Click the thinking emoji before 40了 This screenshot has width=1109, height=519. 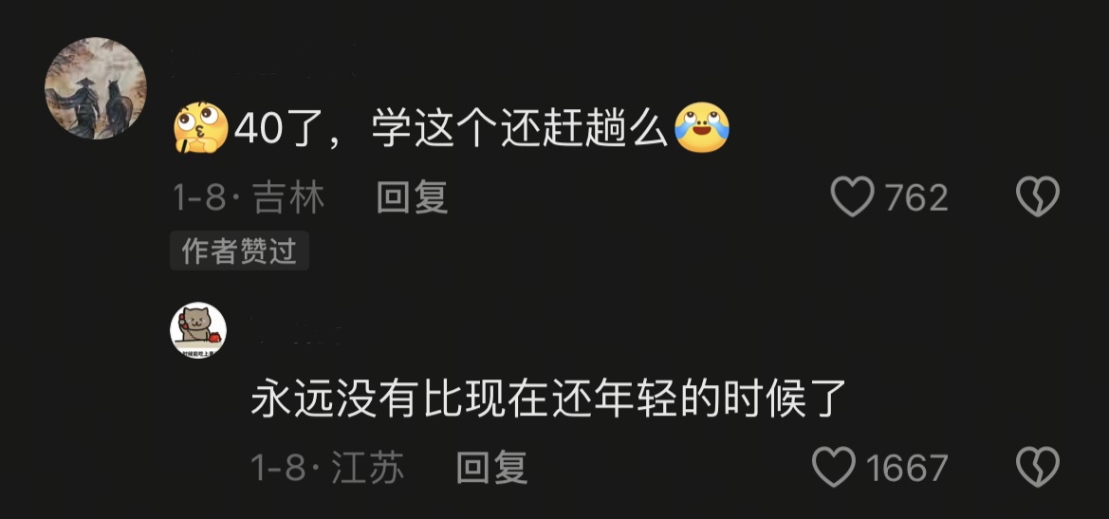[201, 128]
